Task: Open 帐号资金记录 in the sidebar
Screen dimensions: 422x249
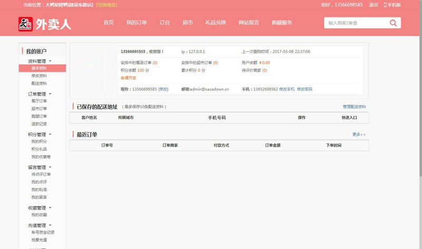Action: pos(43,232)
